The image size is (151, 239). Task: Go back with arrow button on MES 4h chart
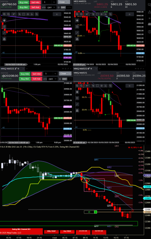[130, 14]
